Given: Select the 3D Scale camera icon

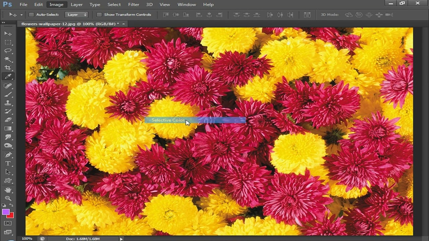Looking at the screenshot, I should (389, 15).
